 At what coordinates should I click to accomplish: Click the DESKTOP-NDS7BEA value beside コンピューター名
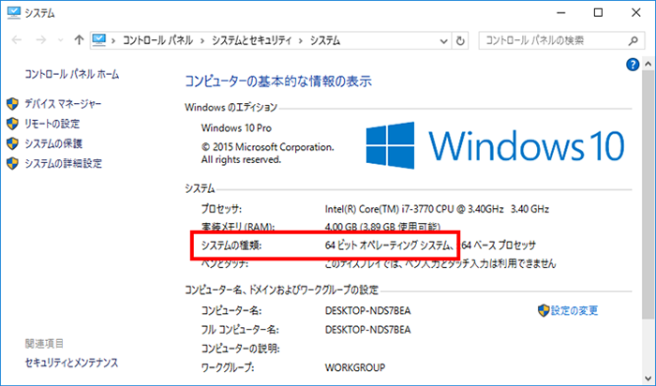click(x=367, y=311)
